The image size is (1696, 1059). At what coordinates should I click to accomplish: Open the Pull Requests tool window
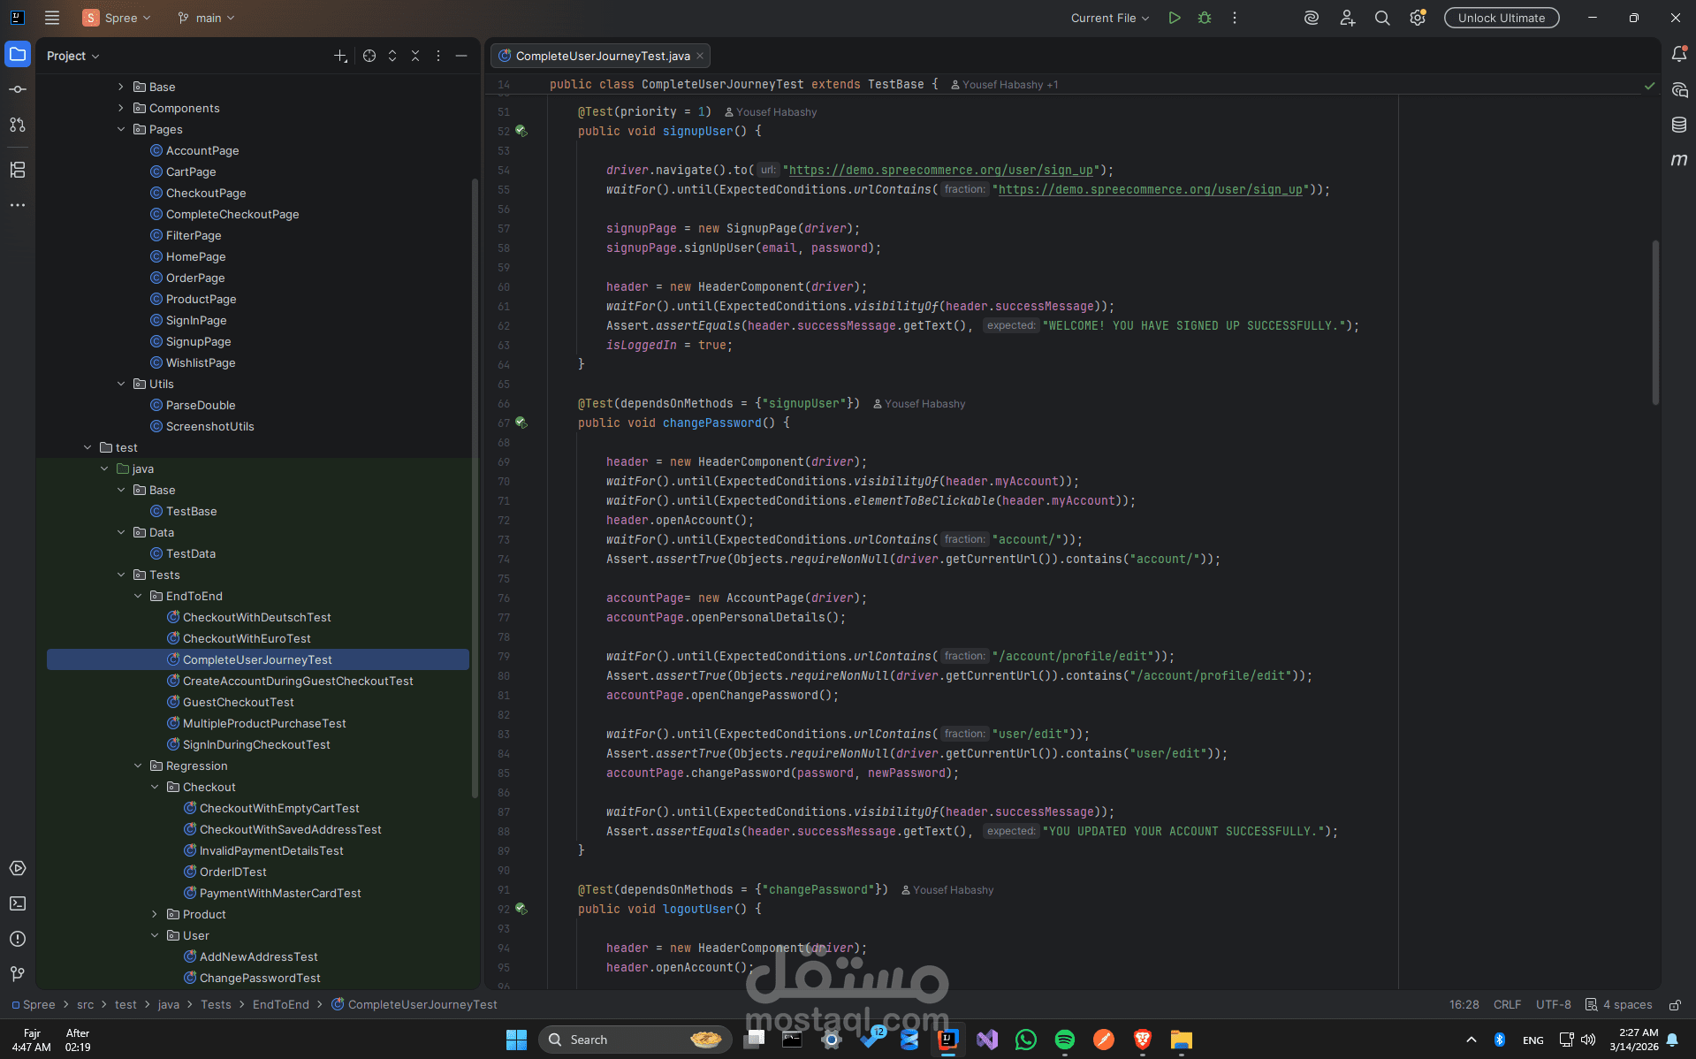18,125
